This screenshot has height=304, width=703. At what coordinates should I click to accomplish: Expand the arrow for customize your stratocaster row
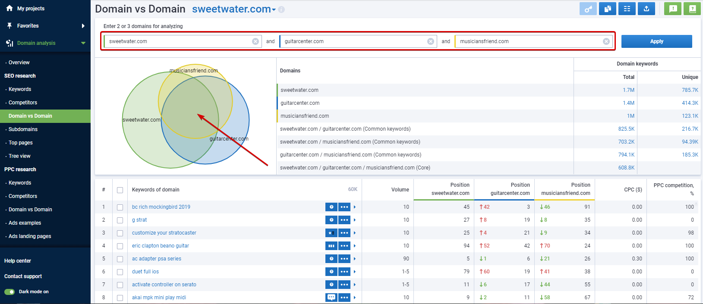[x=355, y=233]
